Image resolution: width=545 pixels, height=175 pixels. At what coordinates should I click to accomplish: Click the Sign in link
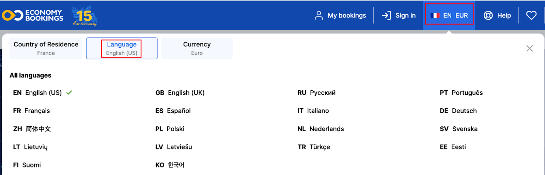(x=405, y=15)
